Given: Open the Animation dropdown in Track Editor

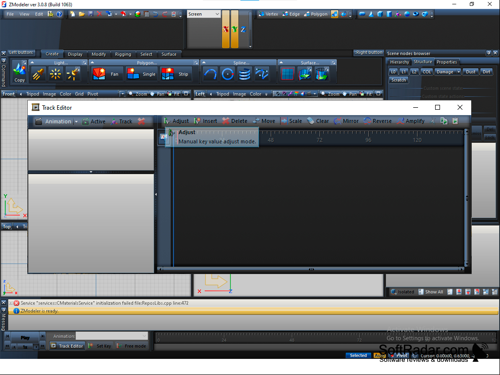Looking at the screenshot, I should tap(76, 121).
